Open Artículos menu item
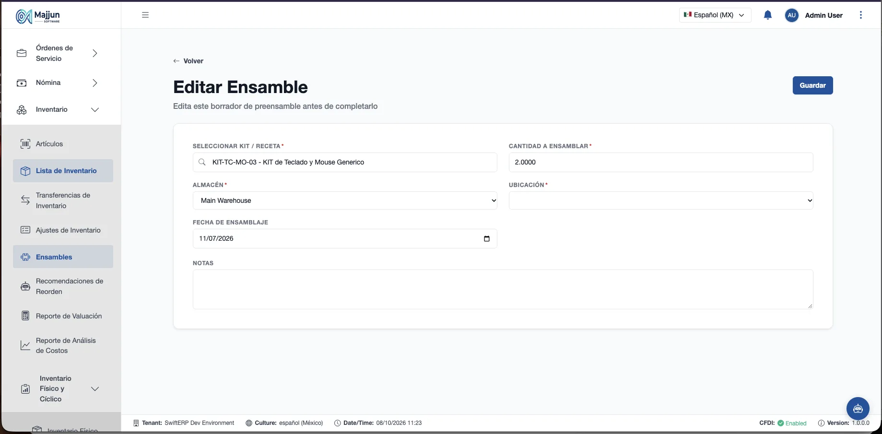Viewport: 882px width, 434px height. (63, 144)
